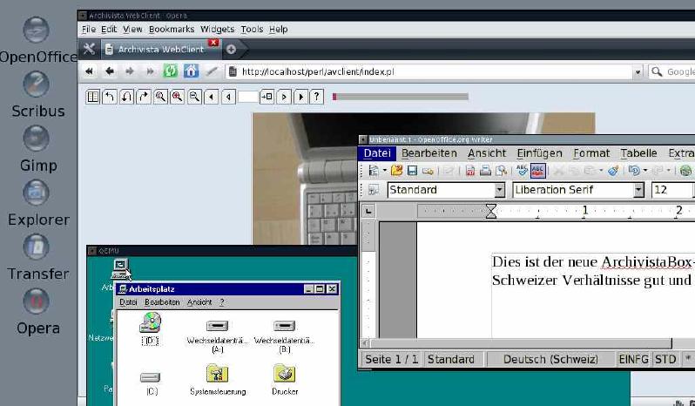Click Opera fast-forward navigation button

coord(150,71)
